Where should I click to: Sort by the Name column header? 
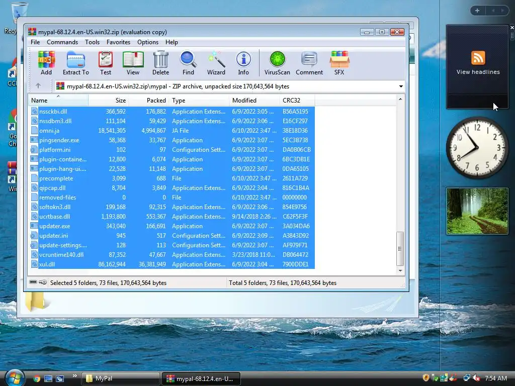[58, 100]
